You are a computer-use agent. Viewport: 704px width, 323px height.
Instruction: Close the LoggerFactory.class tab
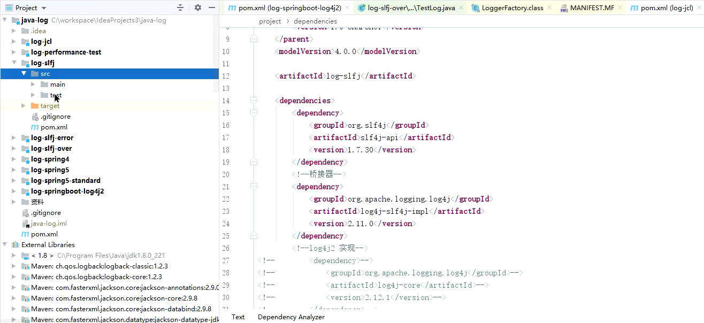click(x=550, y=8)
